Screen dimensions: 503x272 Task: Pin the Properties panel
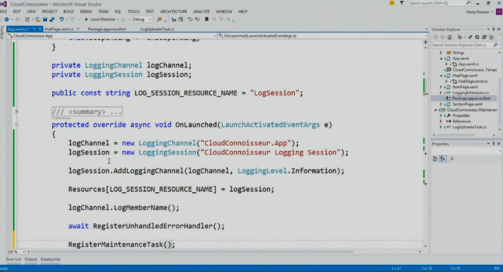(493, 144)
